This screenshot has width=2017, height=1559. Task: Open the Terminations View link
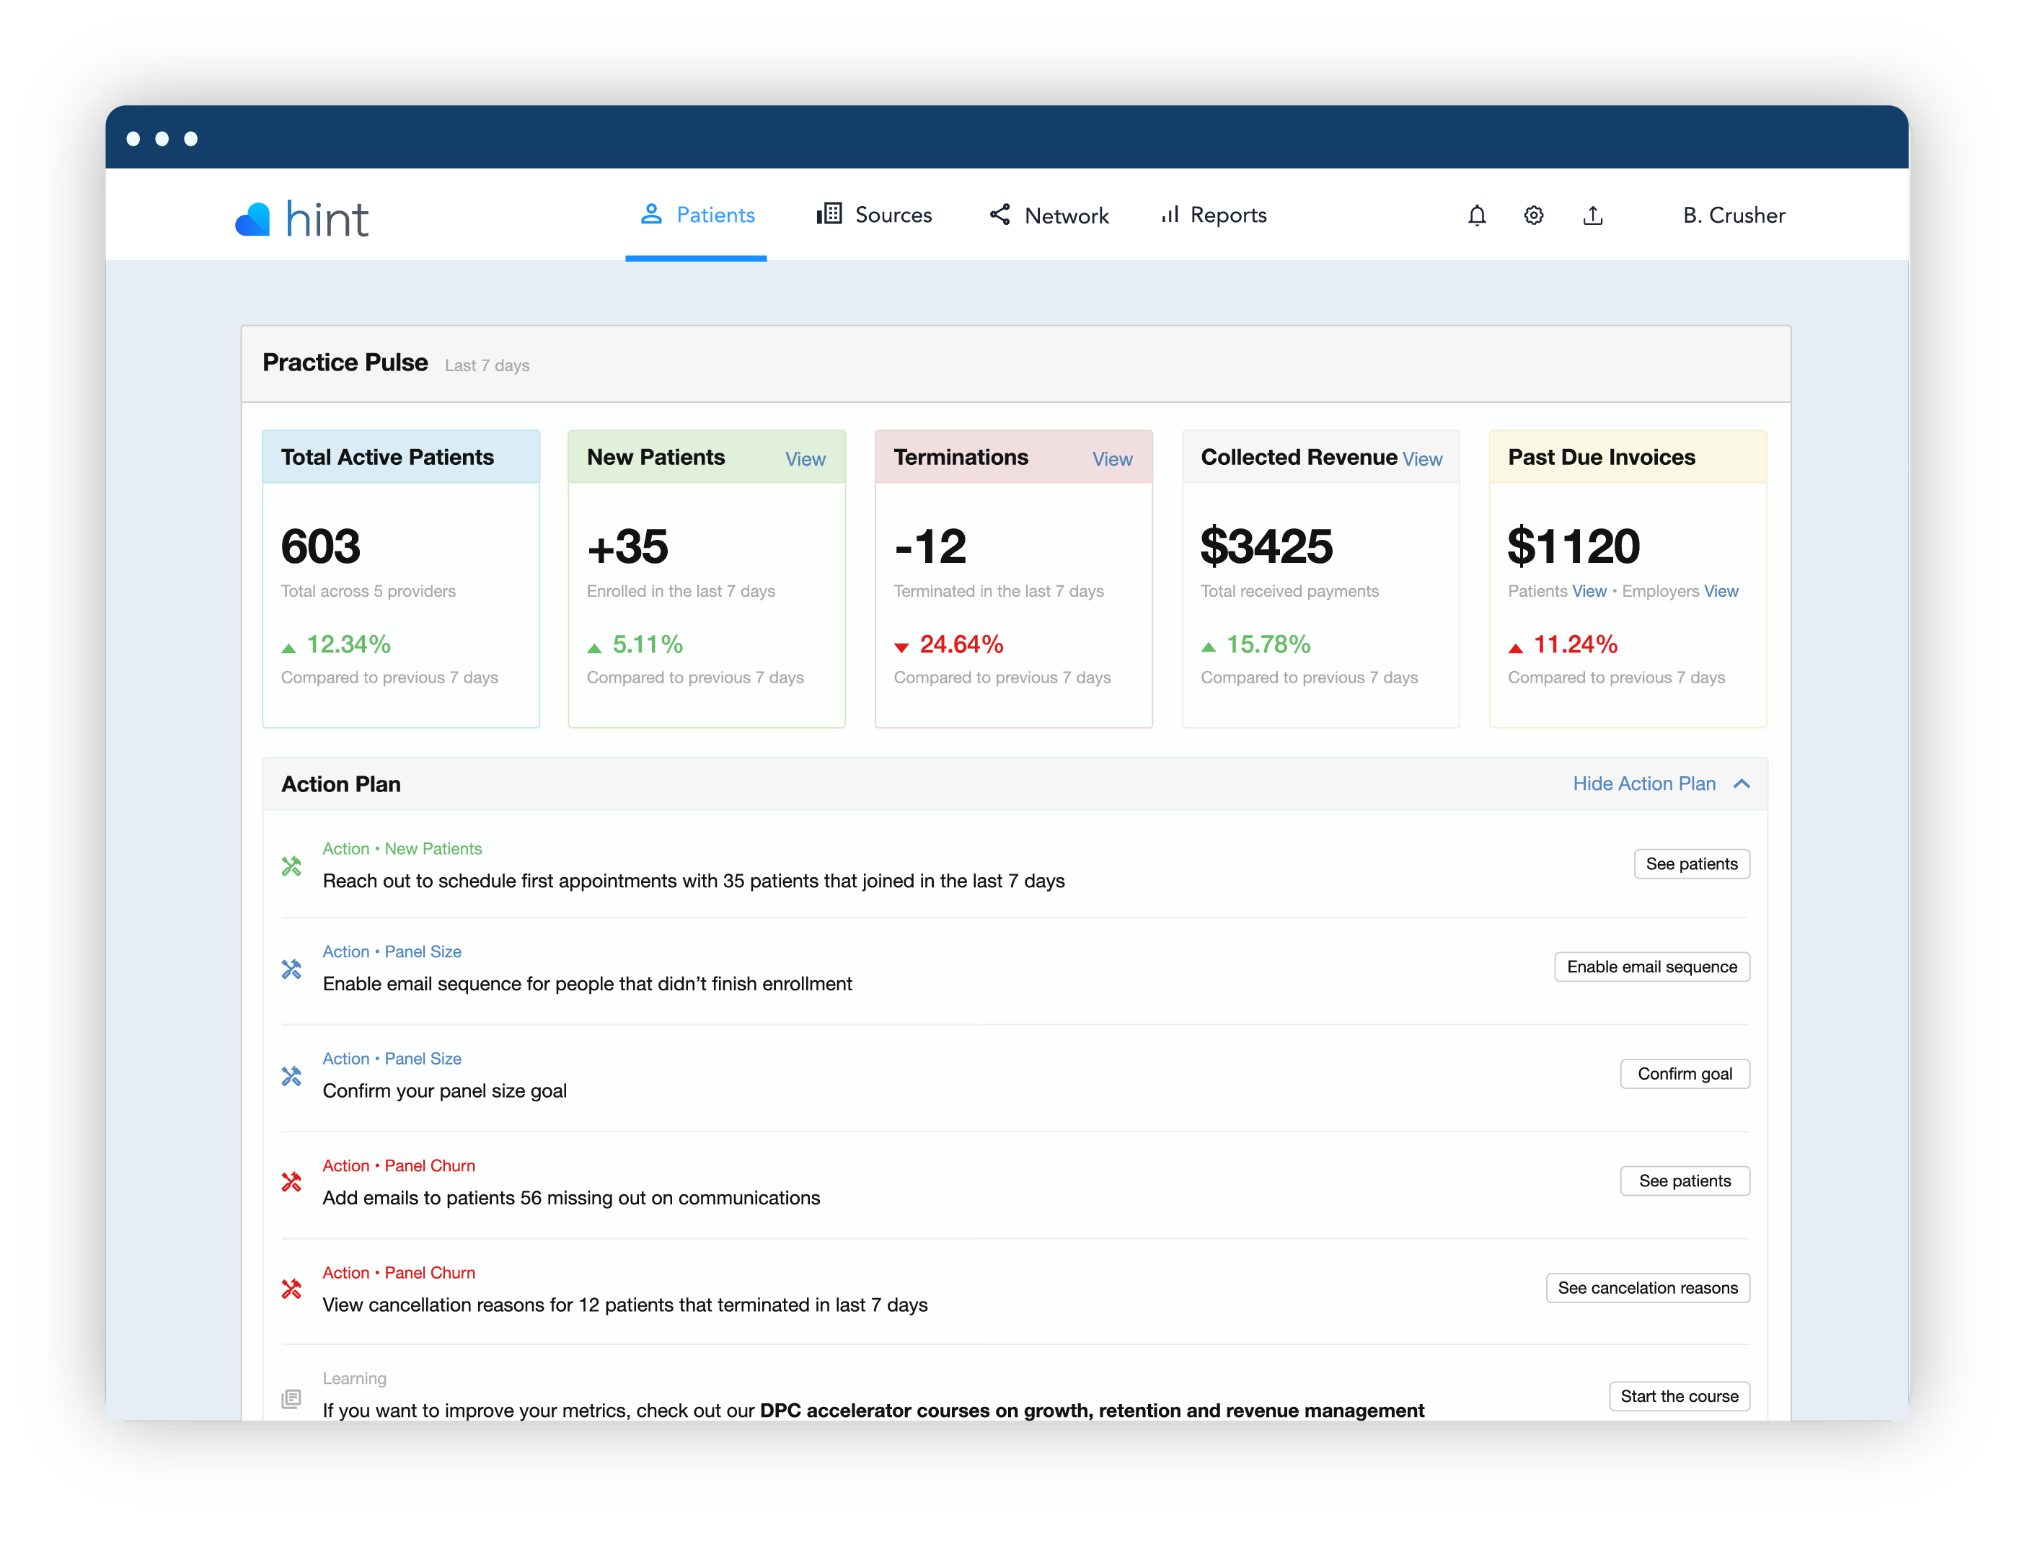pyautogui.click(x=1112, y=458)
